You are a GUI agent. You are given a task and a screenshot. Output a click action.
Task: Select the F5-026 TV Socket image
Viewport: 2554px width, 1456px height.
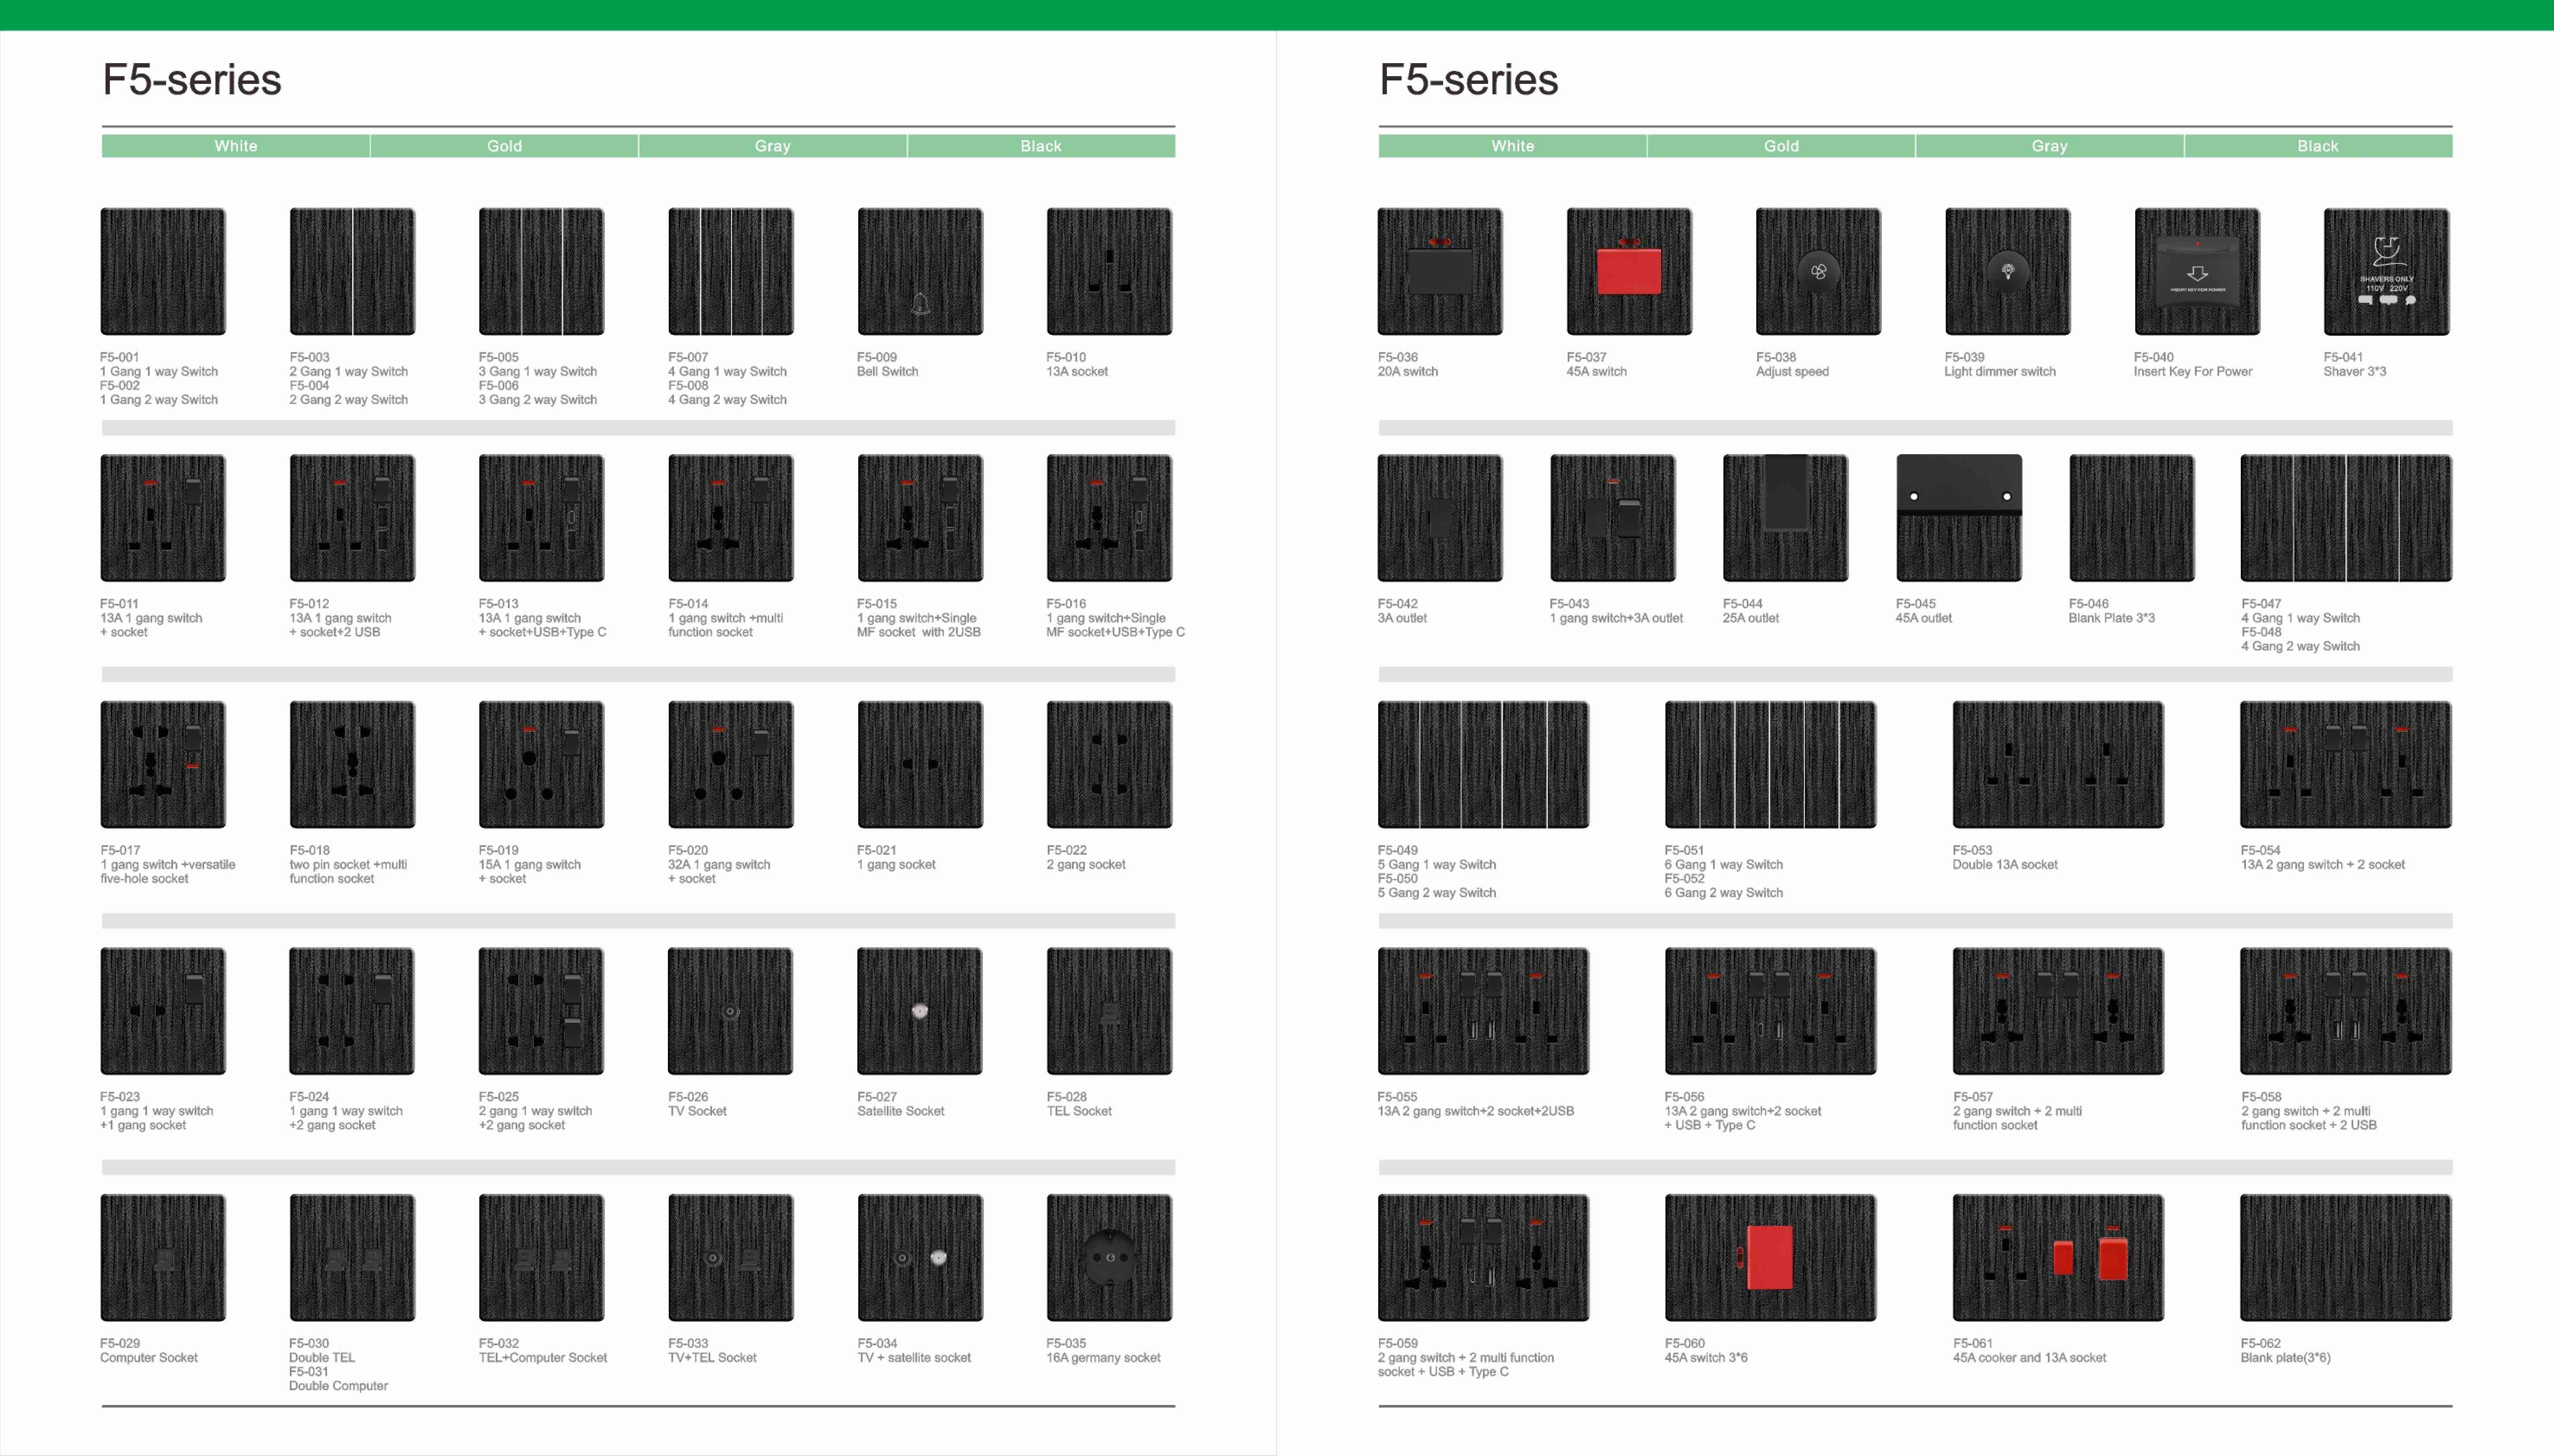tap(730, 1011)
